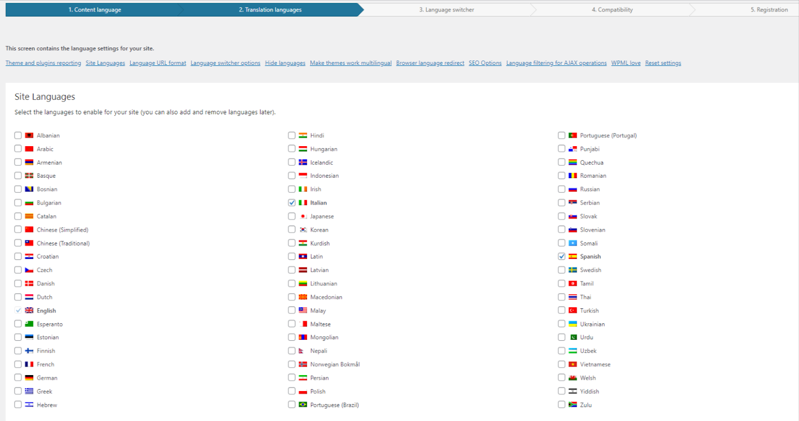
Task: Click the Spanish flag icon
Action: 573,257
